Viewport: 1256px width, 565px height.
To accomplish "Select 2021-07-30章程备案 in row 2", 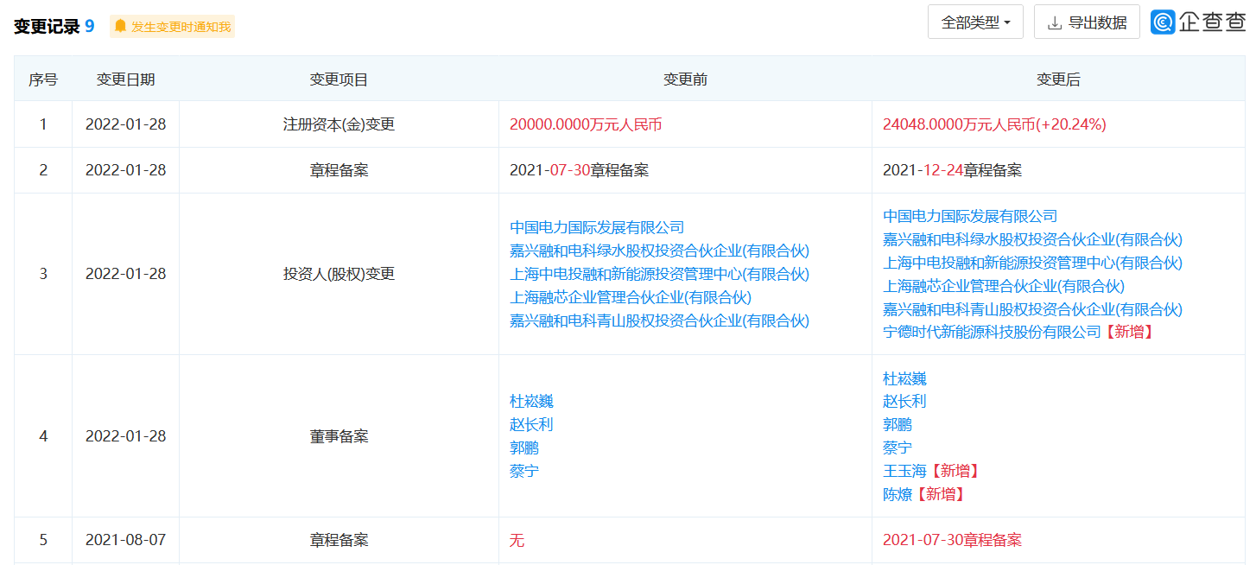I will [579, 170].
